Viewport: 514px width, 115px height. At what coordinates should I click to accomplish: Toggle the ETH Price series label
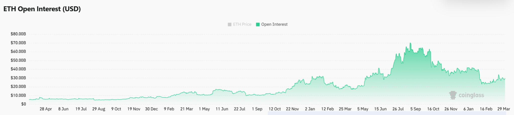pyautogui.click(x=242, y=24)
